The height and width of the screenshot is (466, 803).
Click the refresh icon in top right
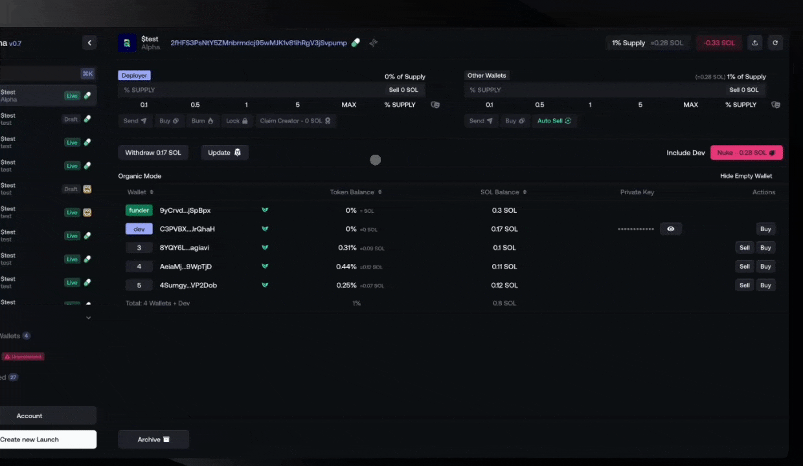[x=775, y=43]
